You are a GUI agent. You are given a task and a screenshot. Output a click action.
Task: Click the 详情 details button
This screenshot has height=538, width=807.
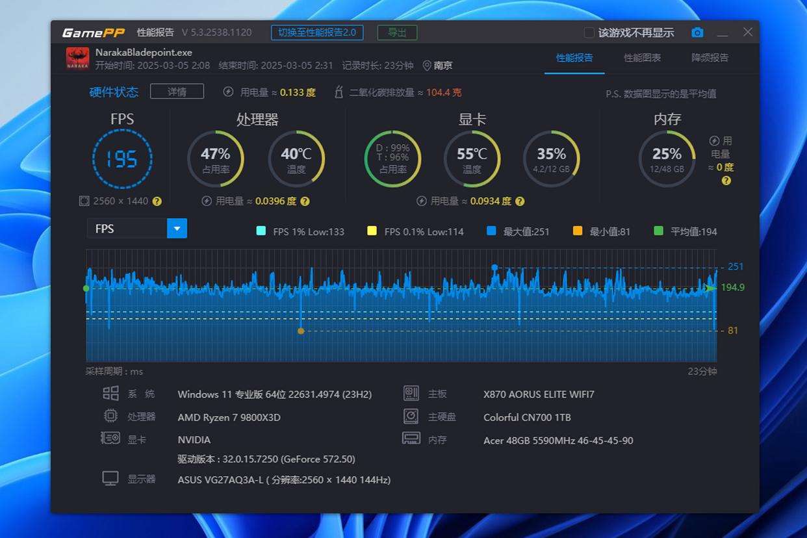tap(177, 92)
